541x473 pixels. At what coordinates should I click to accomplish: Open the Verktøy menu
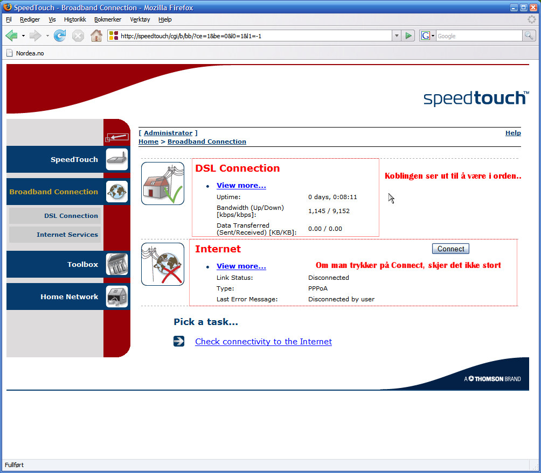[140, 19]
